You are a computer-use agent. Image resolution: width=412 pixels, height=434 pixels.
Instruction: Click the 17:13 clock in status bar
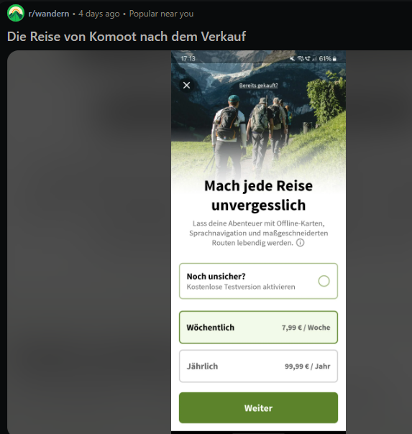(188, 59)
